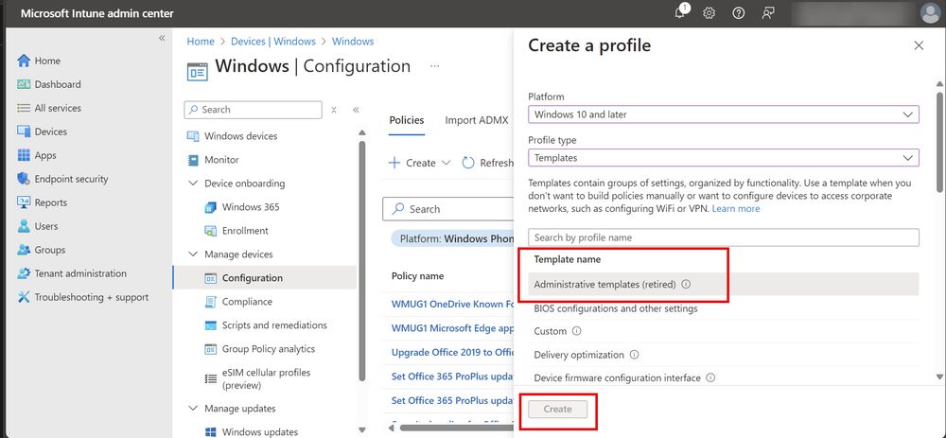
Task: Open Scripts and remediations menu item
Action: click(274, 325)
